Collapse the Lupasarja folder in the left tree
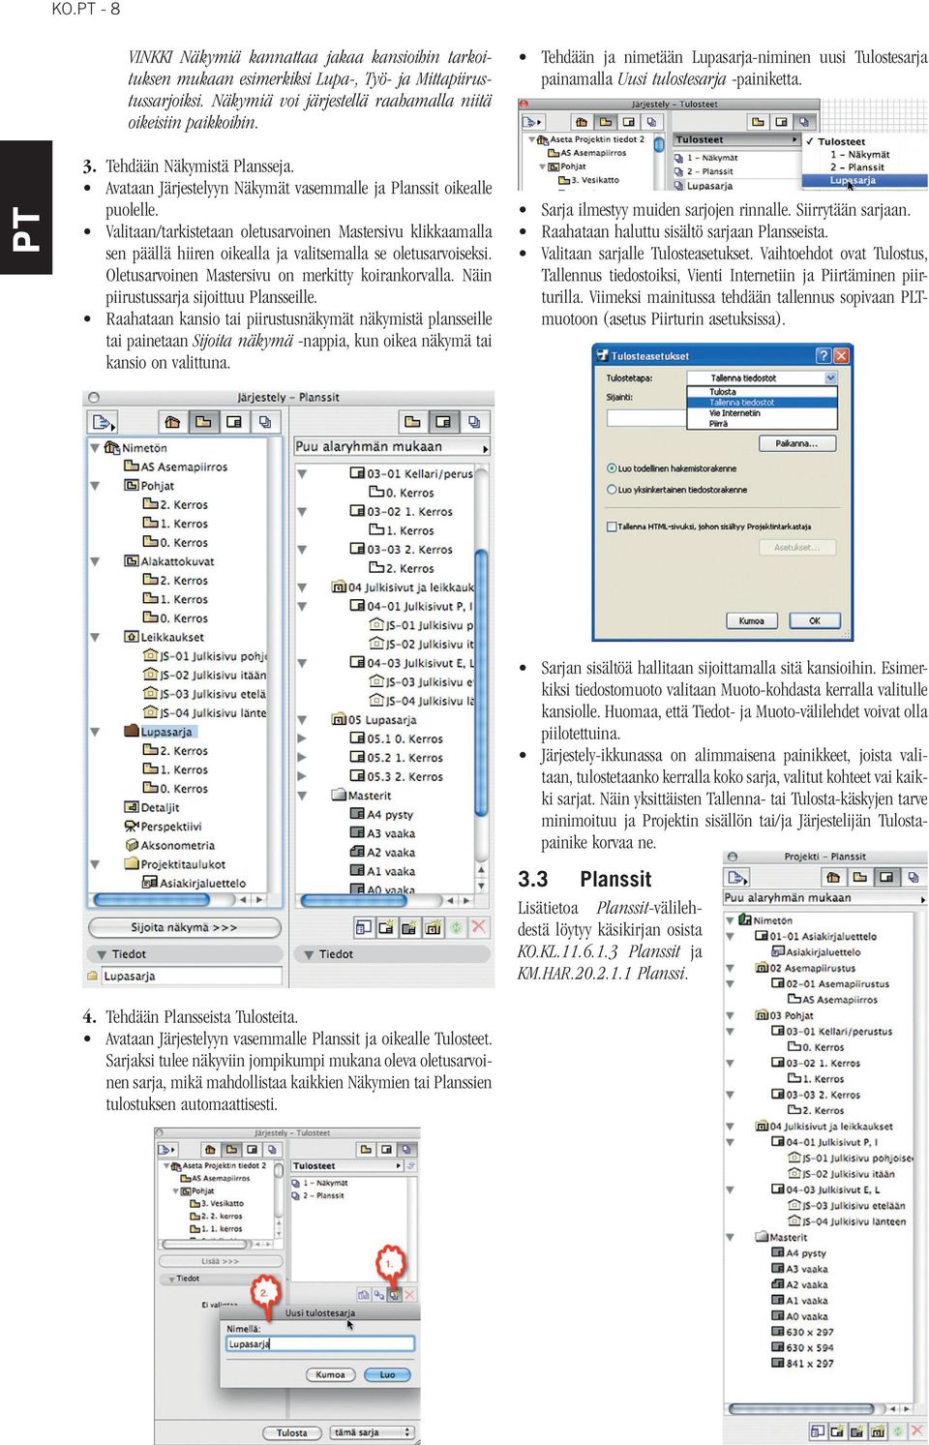Image resolution: width=929 pixels, height=1445 pixels. 96,732
